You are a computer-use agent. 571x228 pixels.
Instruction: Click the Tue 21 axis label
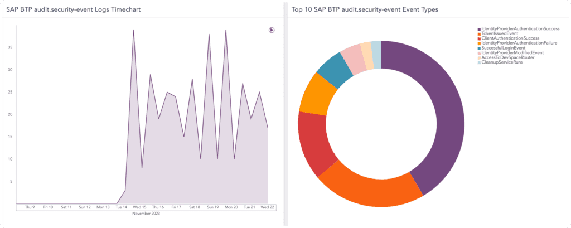click(x=249, y=207)
